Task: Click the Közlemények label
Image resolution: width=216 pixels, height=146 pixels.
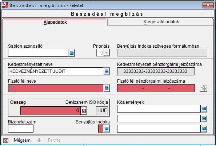Action: point(131,102)
